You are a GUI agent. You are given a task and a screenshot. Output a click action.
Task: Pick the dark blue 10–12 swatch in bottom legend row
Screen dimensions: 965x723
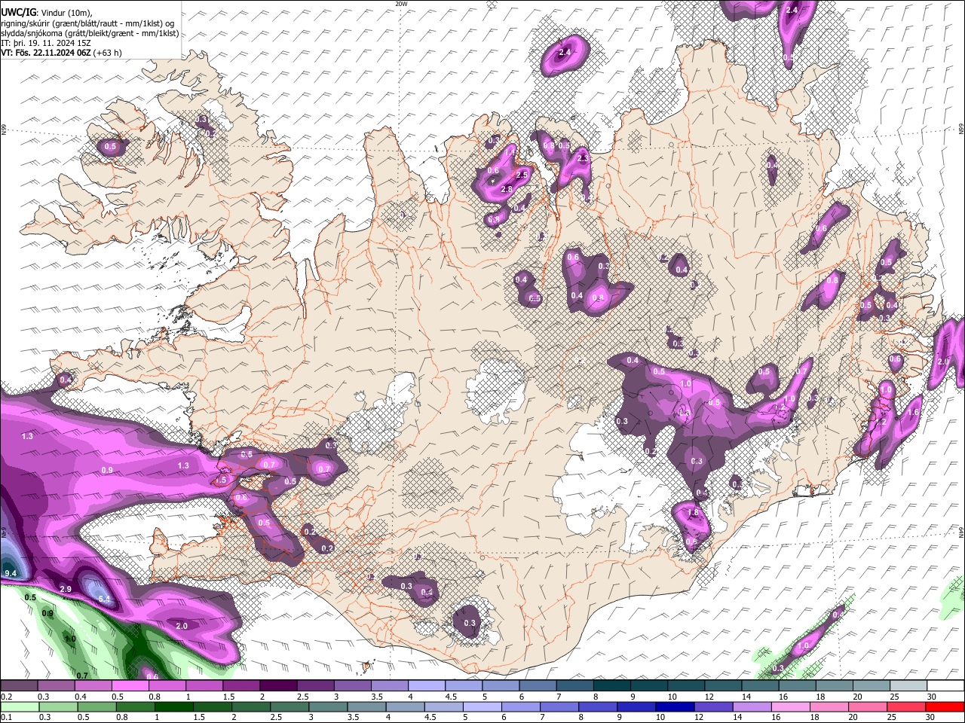(675, 706)
